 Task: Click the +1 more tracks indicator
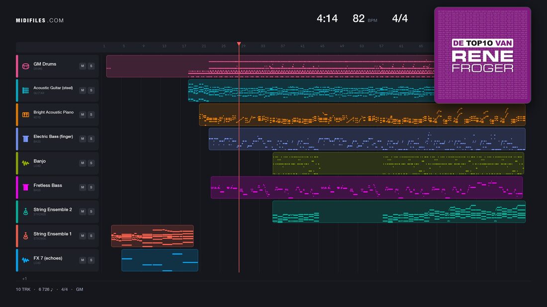click(x=24, y=278)
